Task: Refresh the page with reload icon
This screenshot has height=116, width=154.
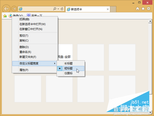Action: pyautogui.click(x=62, y=9)
